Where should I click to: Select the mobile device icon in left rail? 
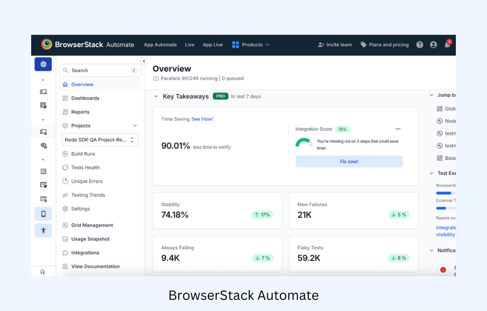pyautogui.click(x=43, y=214)
